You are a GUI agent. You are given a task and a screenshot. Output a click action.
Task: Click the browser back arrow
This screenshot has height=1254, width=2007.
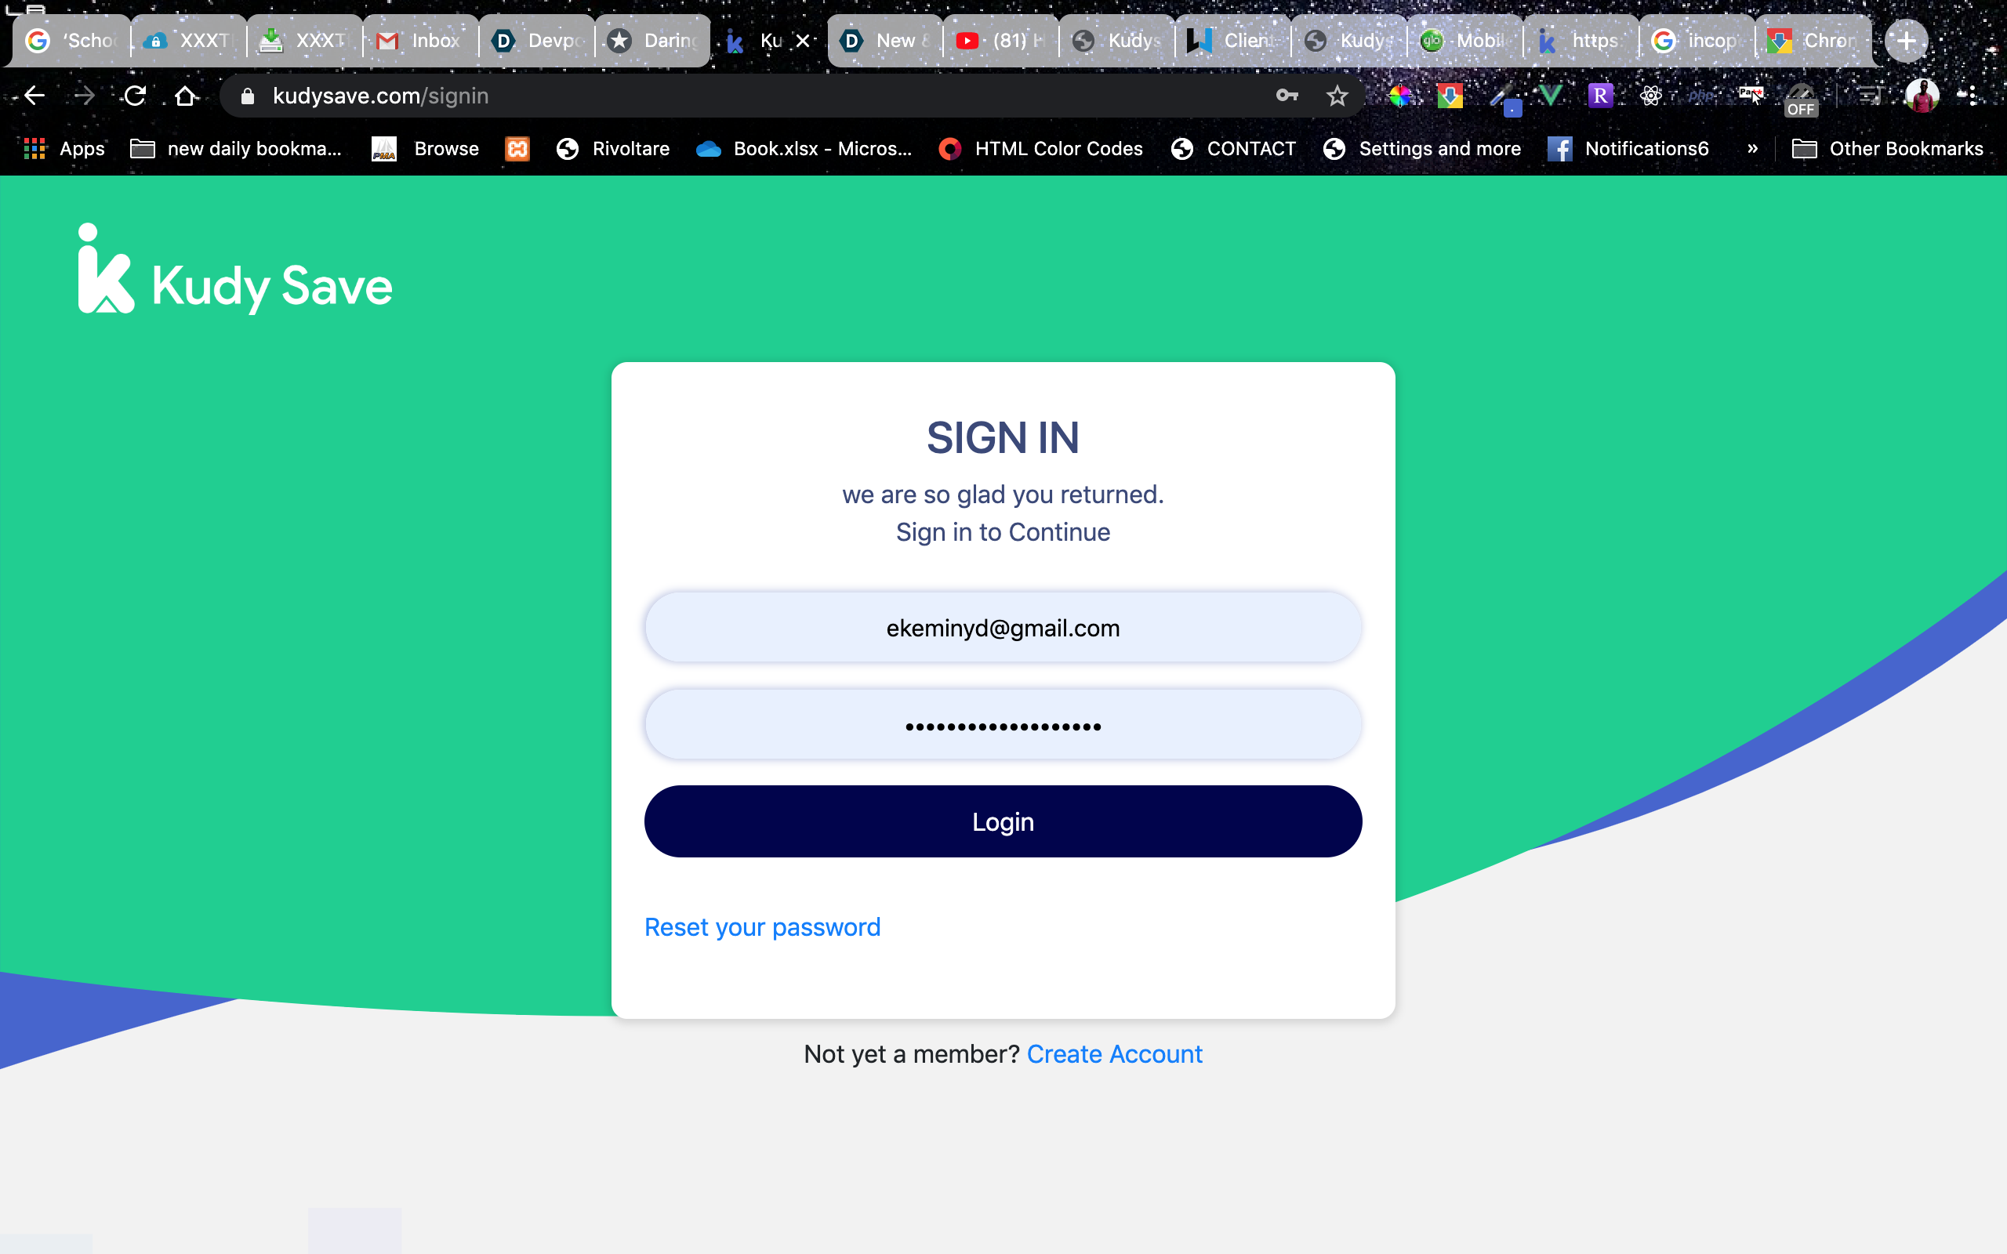[x=34, y=96]
